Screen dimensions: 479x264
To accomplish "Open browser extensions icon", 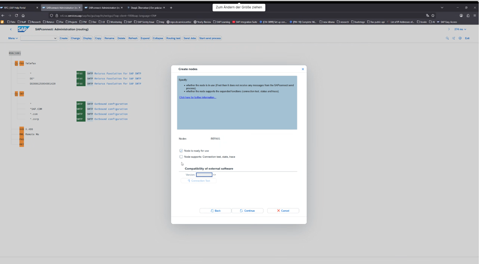I will pyautogui.click(x=468, y=16).
